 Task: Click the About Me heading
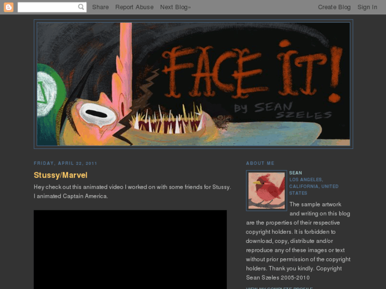click(260, 163)
